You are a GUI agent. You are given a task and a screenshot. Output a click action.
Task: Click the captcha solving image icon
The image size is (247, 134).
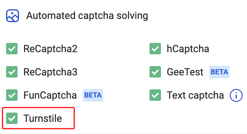(13, 16)
